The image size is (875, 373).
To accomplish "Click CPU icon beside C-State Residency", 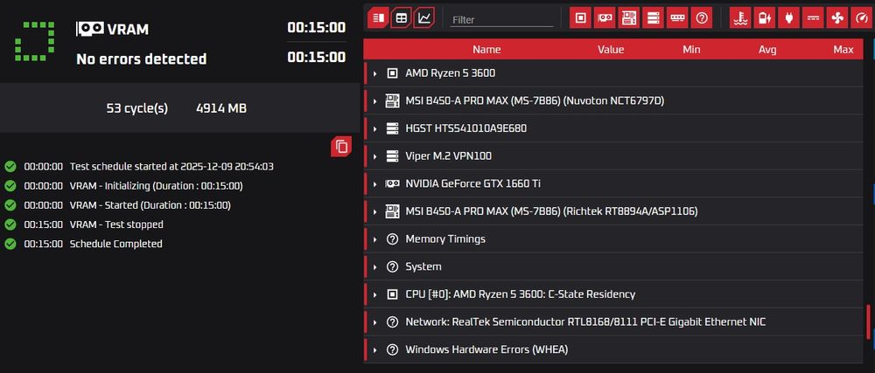I will [x=392, y=294].
